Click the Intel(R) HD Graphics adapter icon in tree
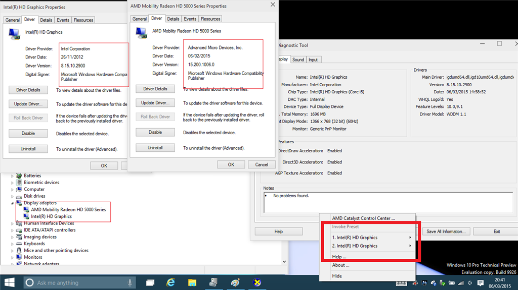This screenshot has width=518, height=290. pos(26,216)
